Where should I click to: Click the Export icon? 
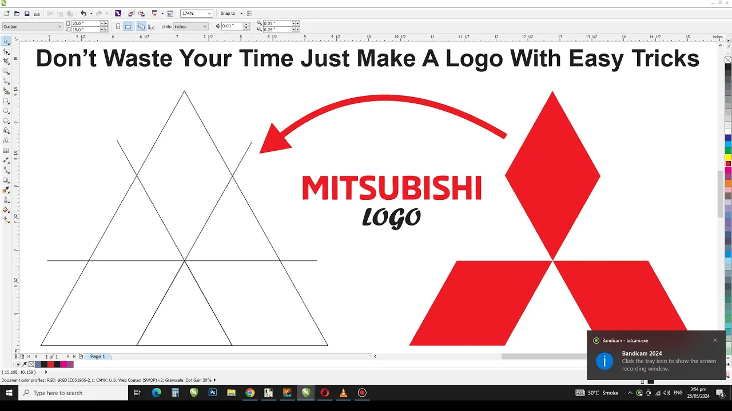click(x=141, y=13)
